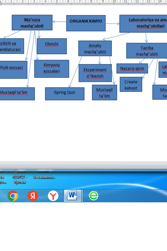Image resolution: width=167 pixels, height=251 pixels.
Task: Click the horizontal scrollbar below the document
Action: pos(83,165)
